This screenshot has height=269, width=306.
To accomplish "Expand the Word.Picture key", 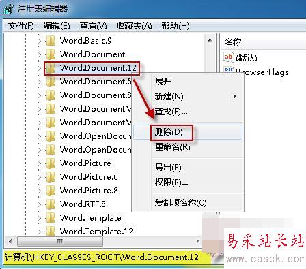I will tap(39, 163).
